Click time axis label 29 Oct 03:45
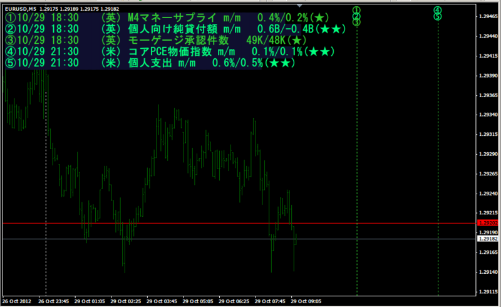Viewport: 501px width, 307px height. 162,301
